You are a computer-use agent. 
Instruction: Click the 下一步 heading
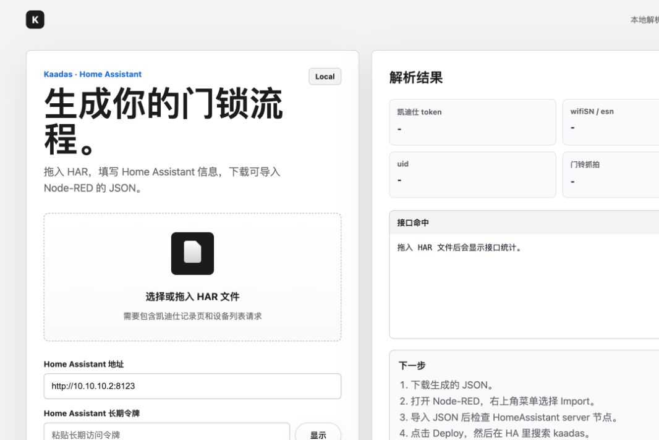coord(412,366)
